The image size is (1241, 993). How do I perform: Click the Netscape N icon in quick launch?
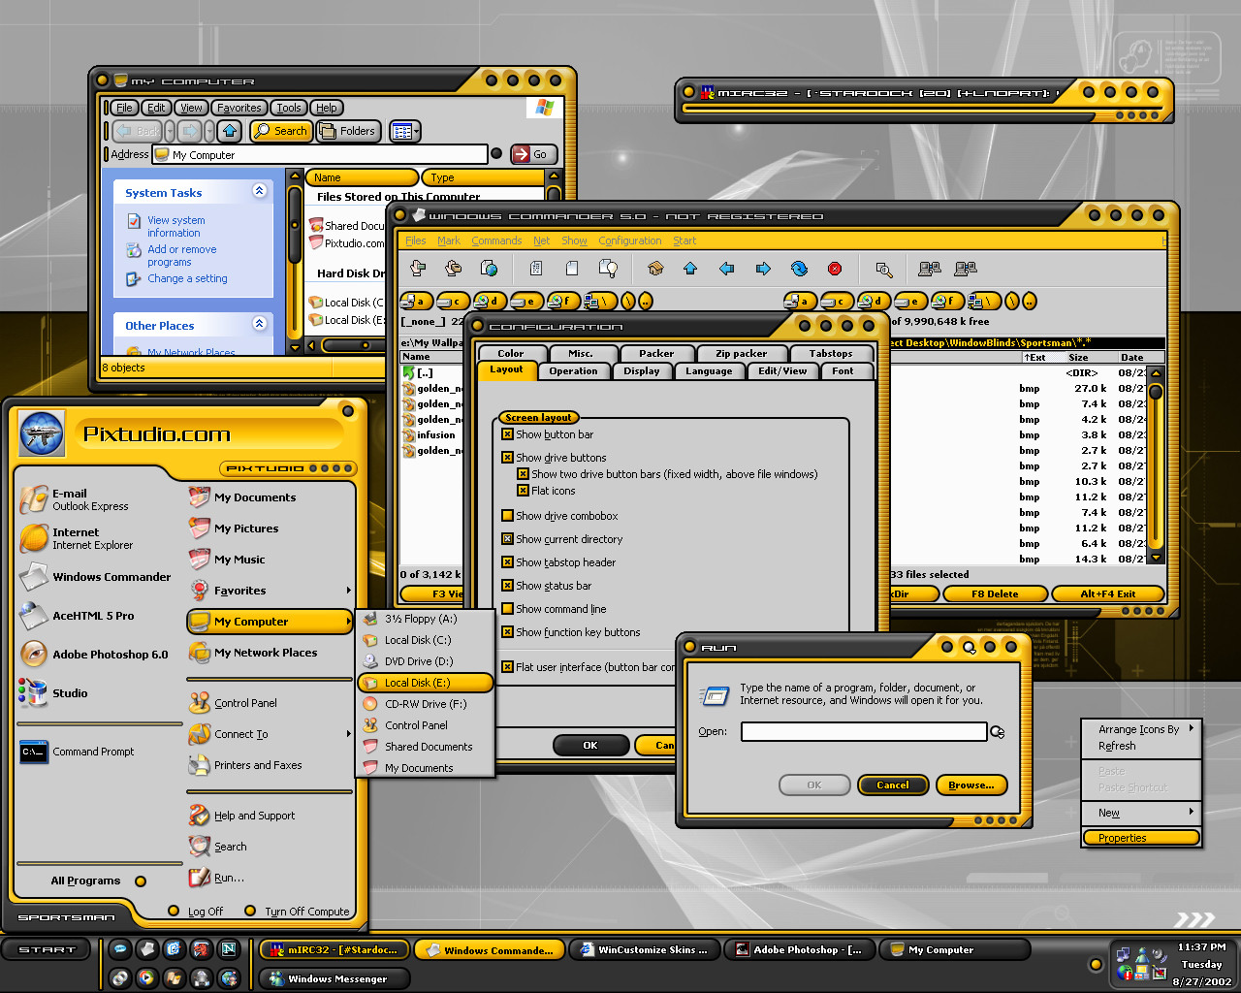(x=229, y=949)
